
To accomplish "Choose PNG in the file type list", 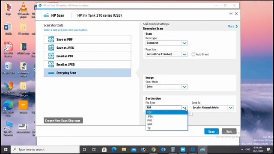I will 167,121.
